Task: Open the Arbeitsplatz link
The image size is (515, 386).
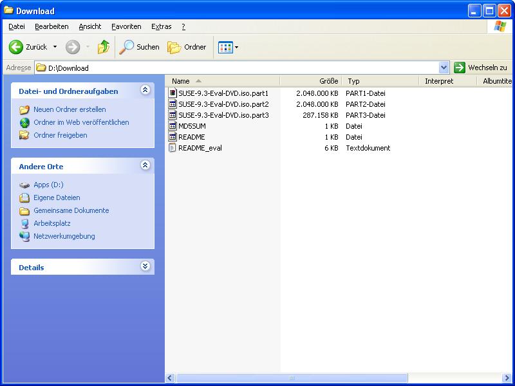Action: click(52, 223)
